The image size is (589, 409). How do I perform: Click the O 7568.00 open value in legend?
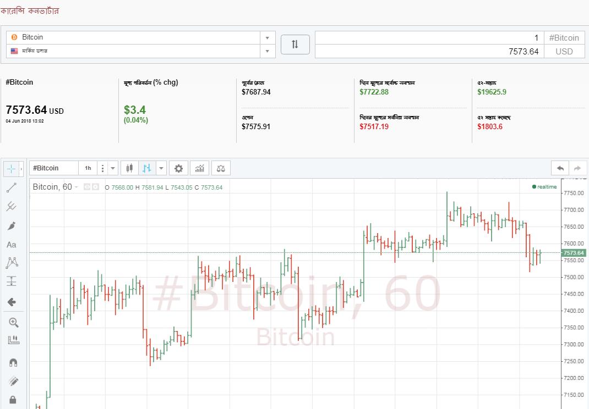pos(119,187)
